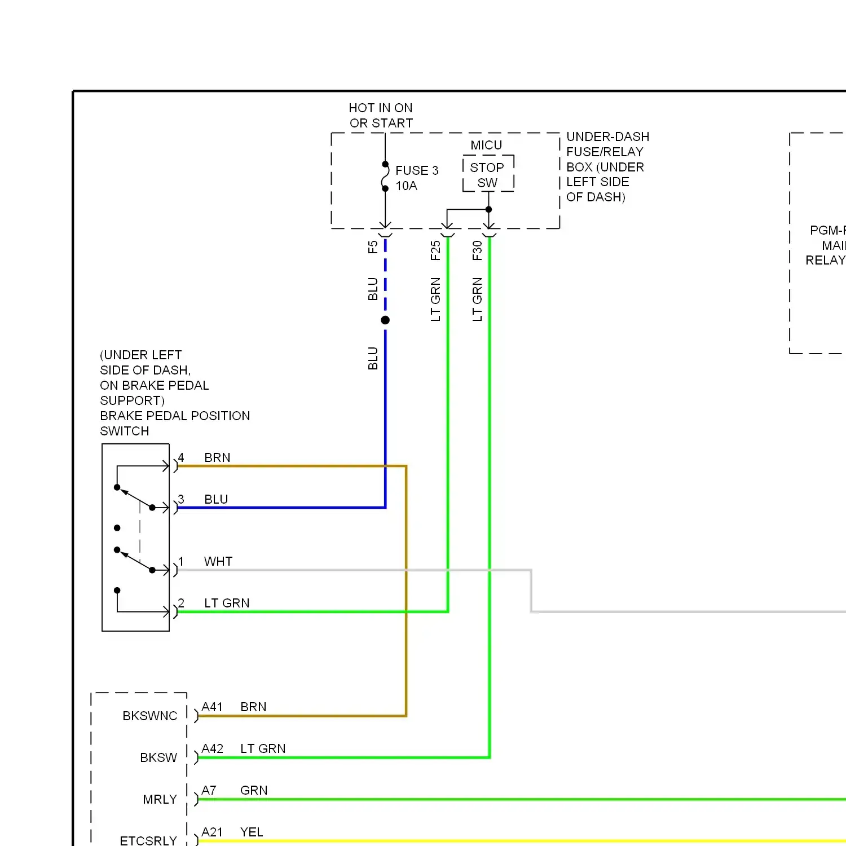Select the 'BKSWNC' signal name

[x=150, y=716]
